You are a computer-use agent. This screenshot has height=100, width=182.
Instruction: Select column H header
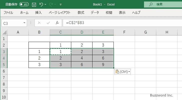[167, 32]
